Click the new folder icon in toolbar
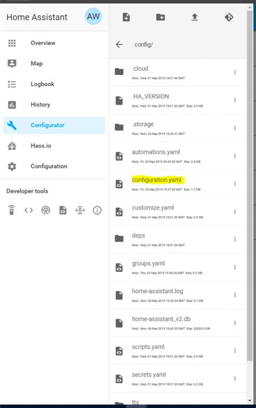 pos(160,17)
